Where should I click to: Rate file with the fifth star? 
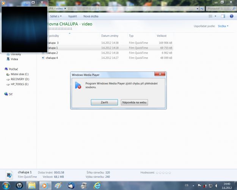[170, 173]
